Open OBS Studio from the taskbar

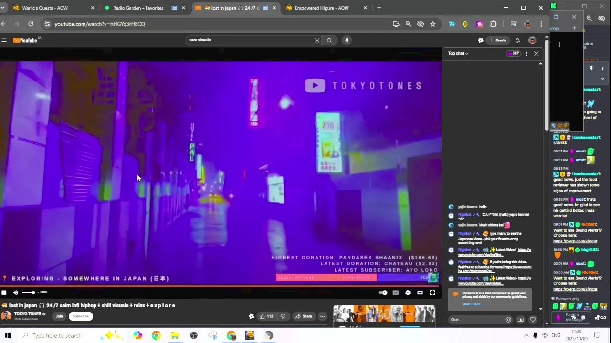194,335
